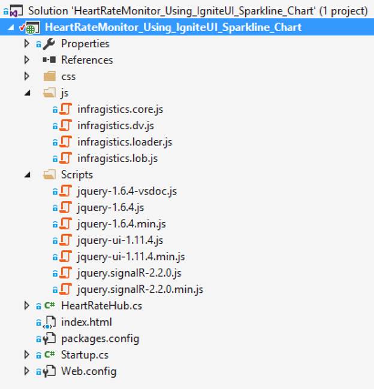This screenshot has width=374, height=389.
Task: Expand the References node
Action: point(26,60)
